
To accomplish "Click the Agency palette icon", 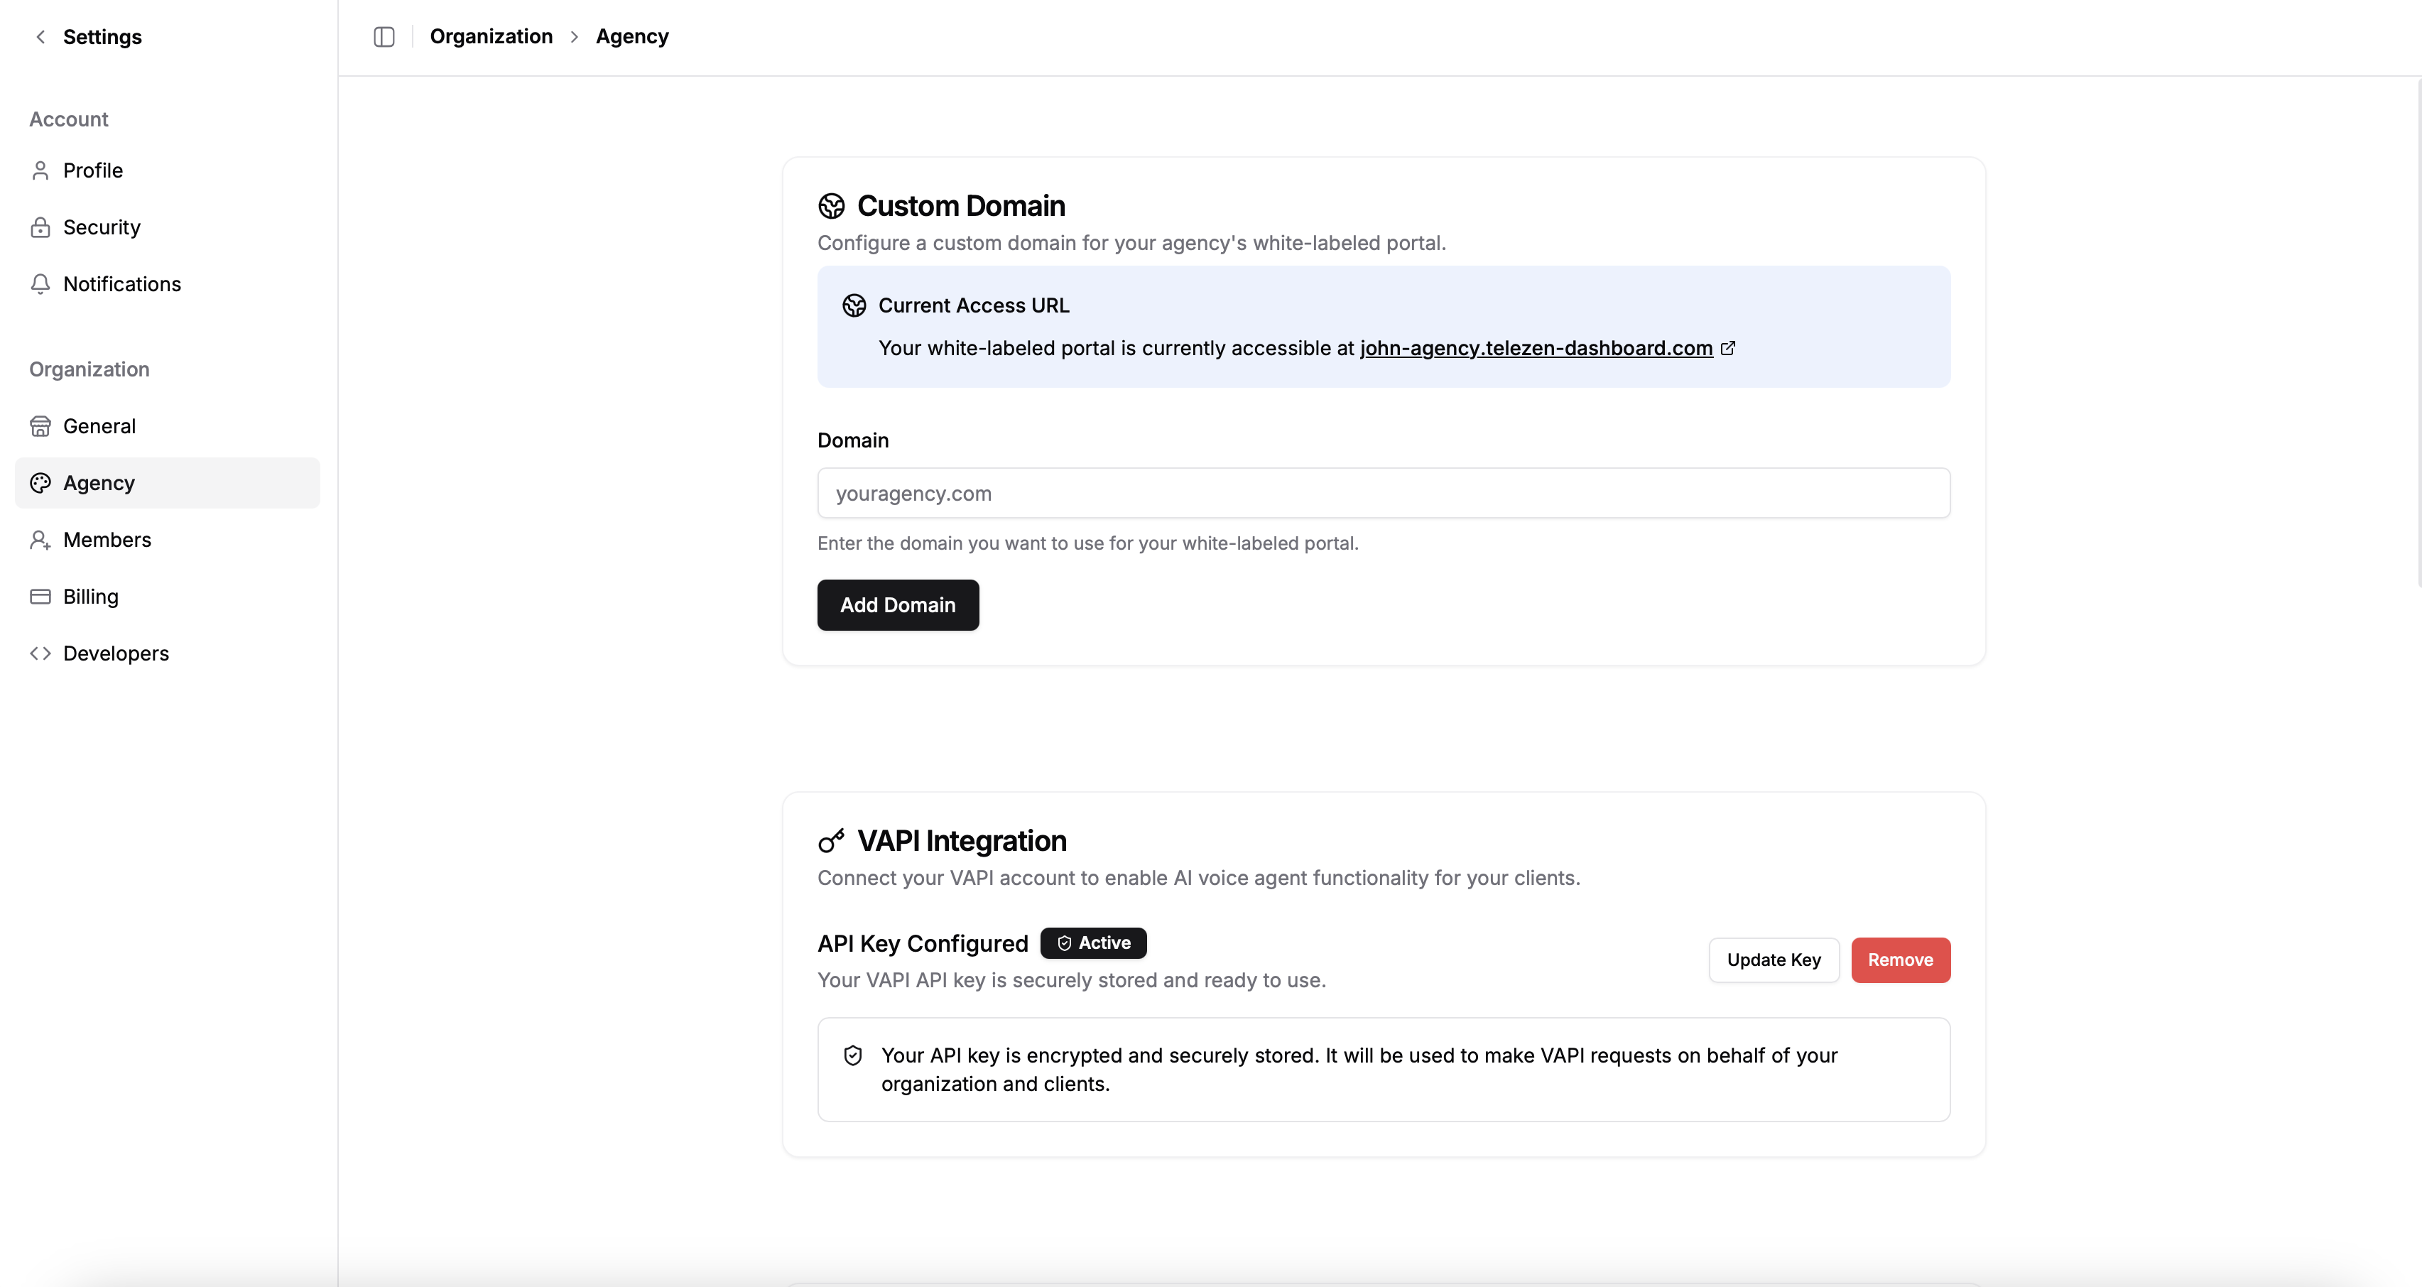I will point(40,483).
